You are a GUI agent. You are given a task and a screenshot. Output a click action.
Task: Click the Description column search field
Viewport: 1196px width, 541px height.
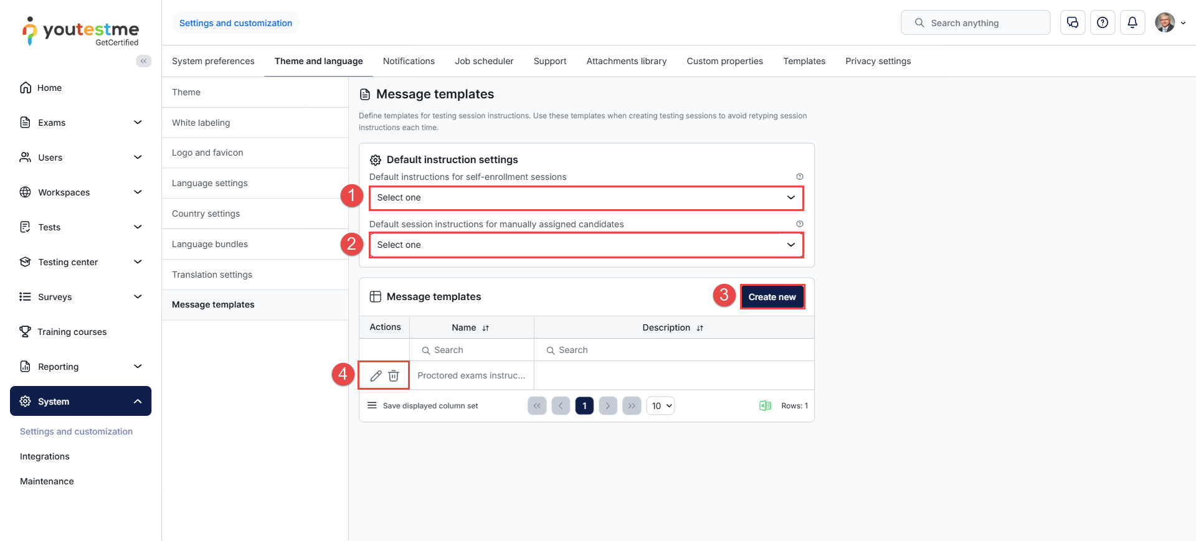[674, 350]
